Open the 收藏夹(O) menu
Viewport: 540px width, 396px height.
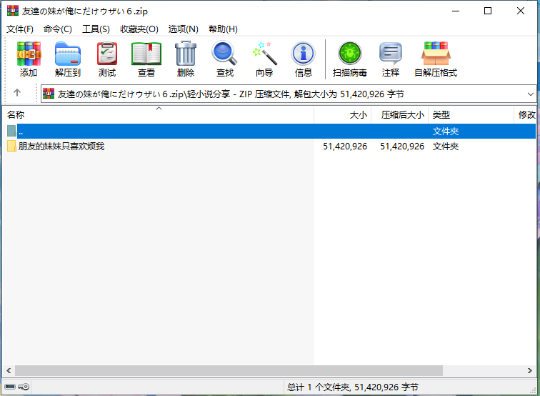pos(139,29)
